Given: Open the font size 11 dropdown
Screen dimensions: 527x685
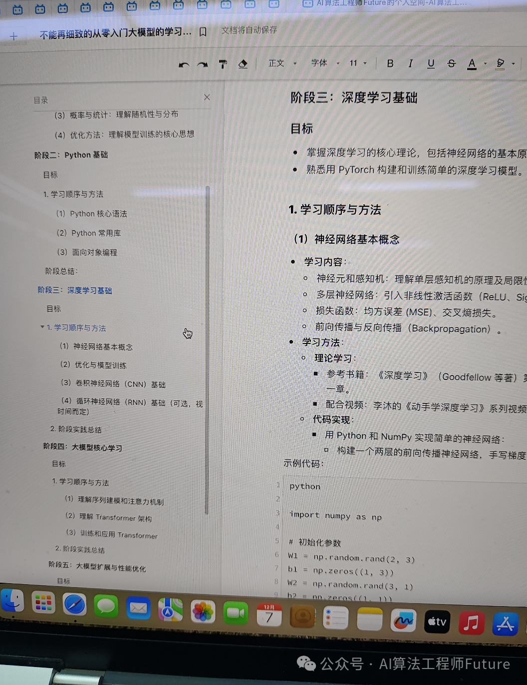Looking at the screenshot, I should pos(358,63).
